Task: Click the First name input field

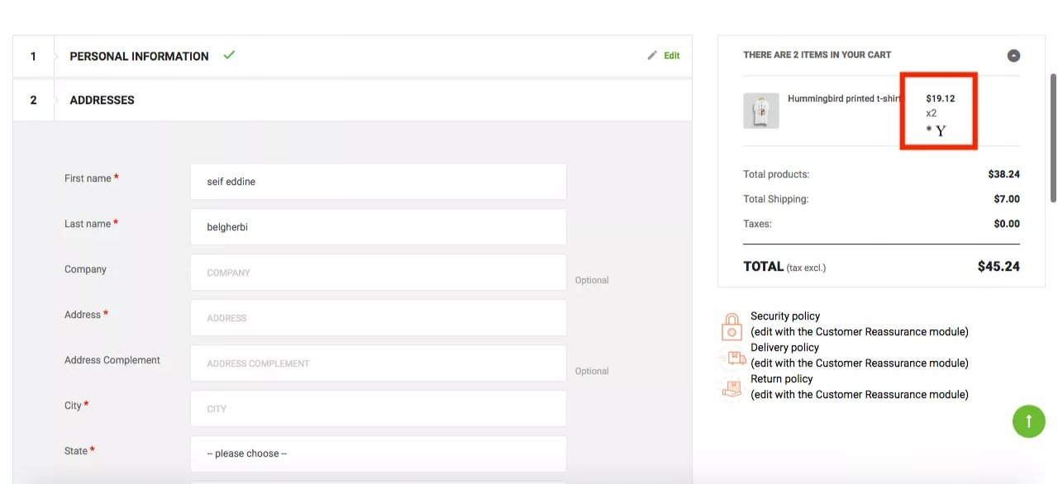Action: coord(378,181)
